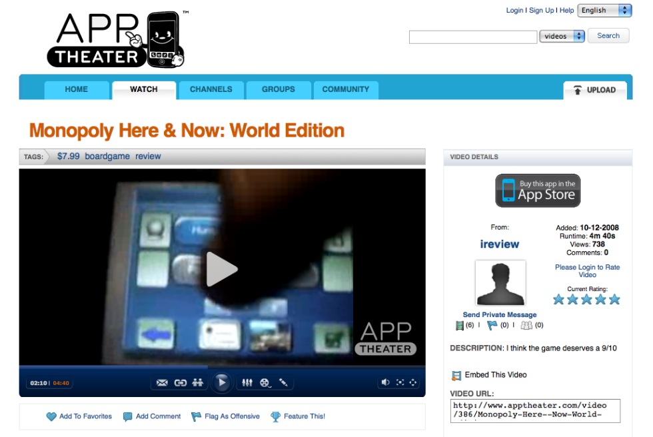The height and width of the screenshot is (437, 653).
Task: Click the Monopoly Here & Now: World Edition title
Action: click(187, 131)
